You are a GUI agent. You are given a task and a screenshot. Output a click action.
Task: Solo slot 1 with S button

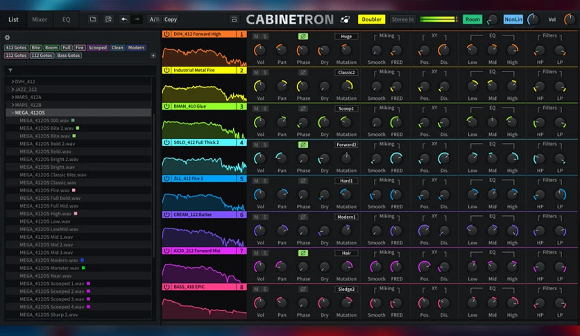tap(265, 36)
